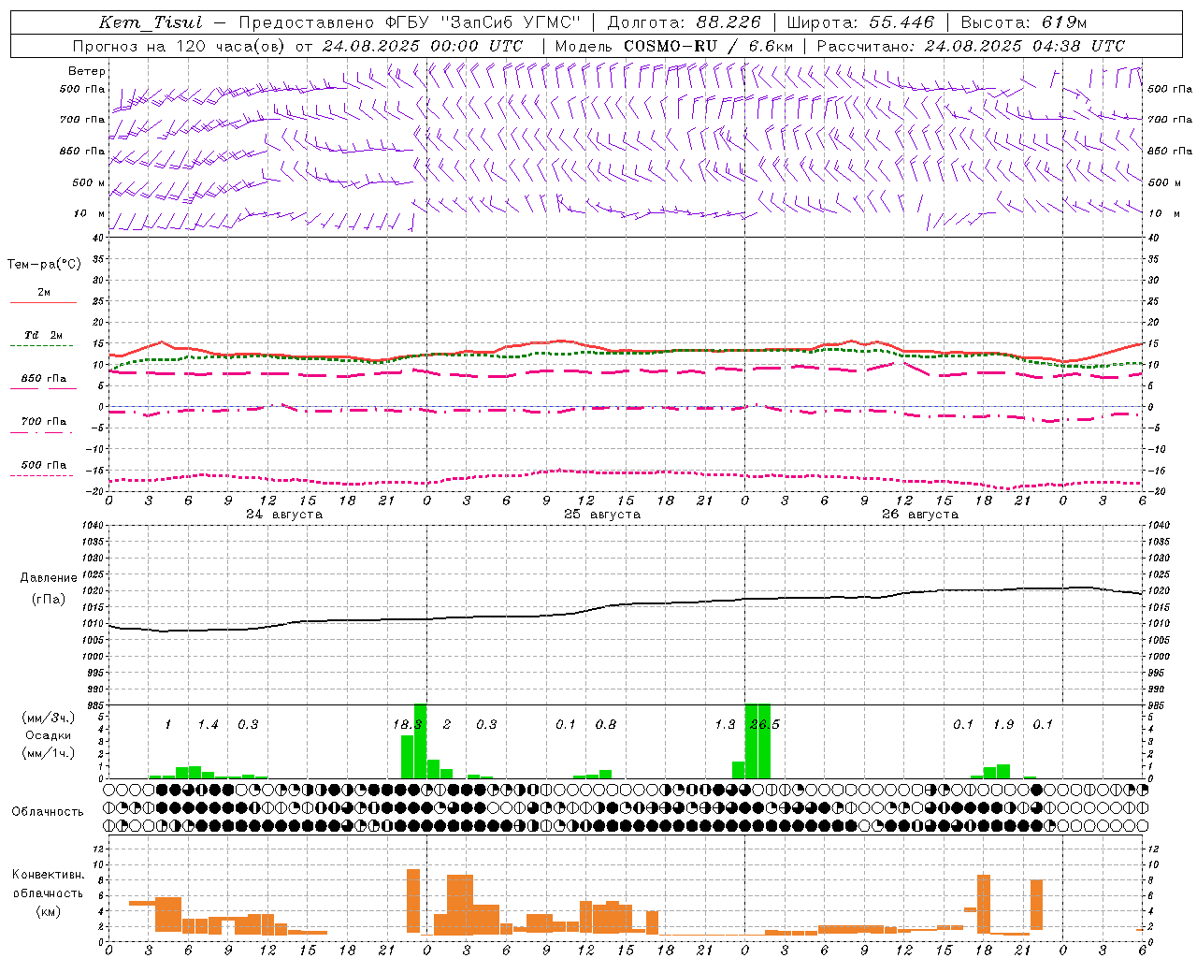This screenshot has width=1197, height=958.
Task: Click the model name COSMO-RU / 6.6км
Action: [708, 46]
